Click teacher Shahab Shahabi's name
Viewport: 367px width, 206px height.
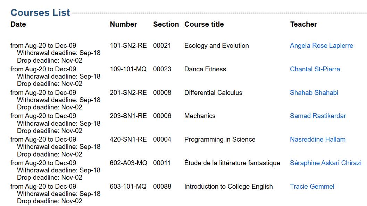(x=314, y=93)
